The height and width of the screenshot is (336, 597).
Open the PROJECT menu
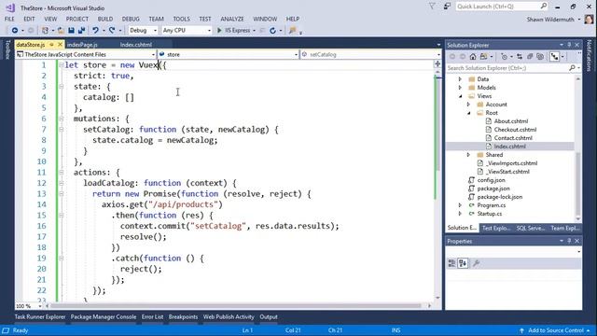click(x=76, y=19)
